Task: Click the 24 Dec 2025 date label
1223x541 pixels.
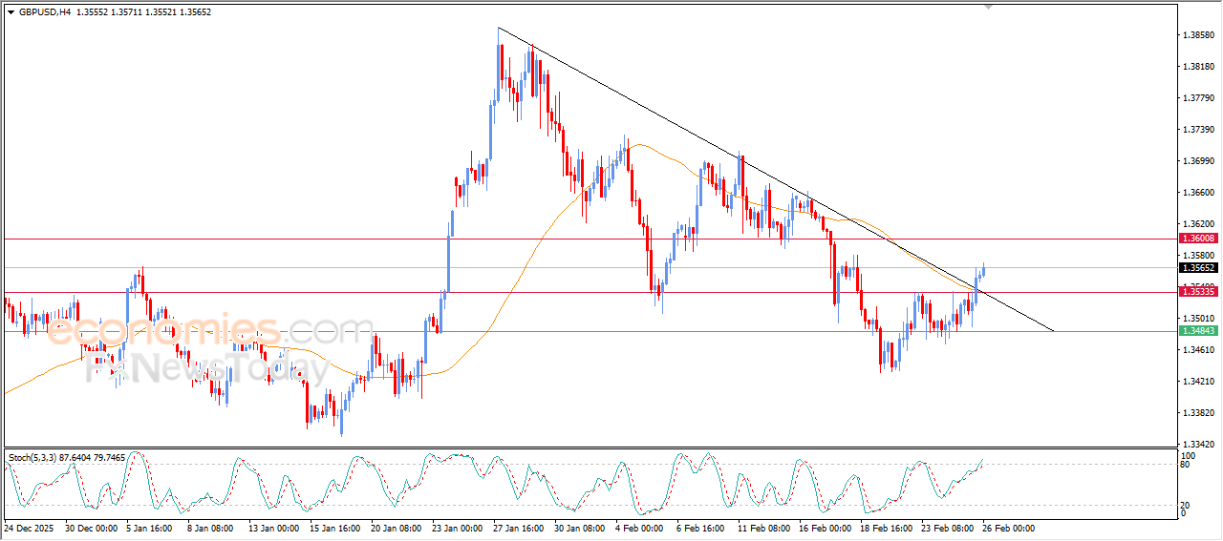Action: [31, 528]
